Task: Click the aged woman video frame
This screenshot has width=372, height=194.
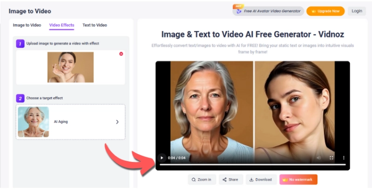Action: [x=212, y=111]
